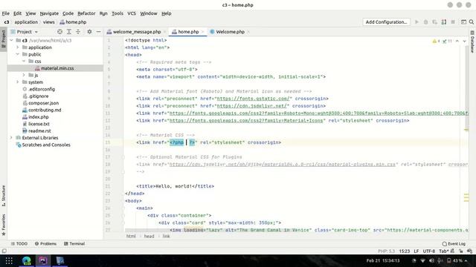Open the Terminal tool window

pyautogui.click(x=74, y=244)
